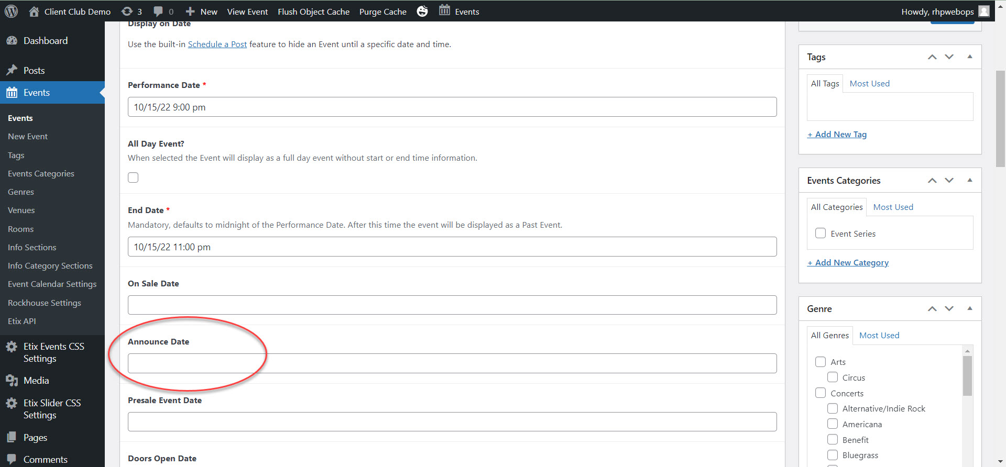Click the Dashboard gauge icon in sidebar
The image size is (1006, 467).
click(x=12, y=41)
